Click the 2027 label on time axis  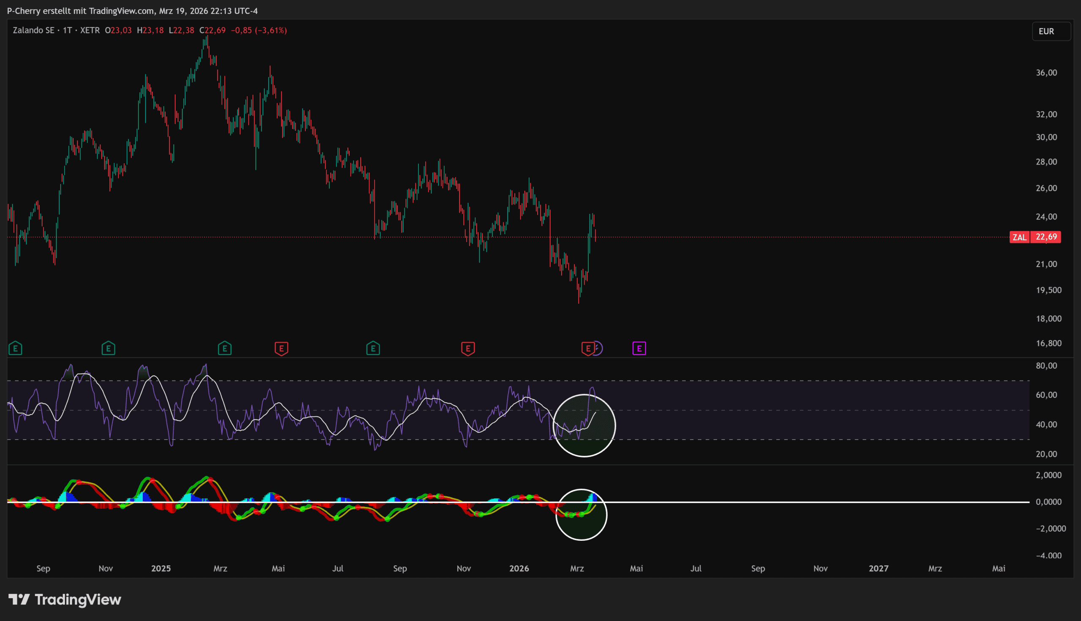pos(878,569)
